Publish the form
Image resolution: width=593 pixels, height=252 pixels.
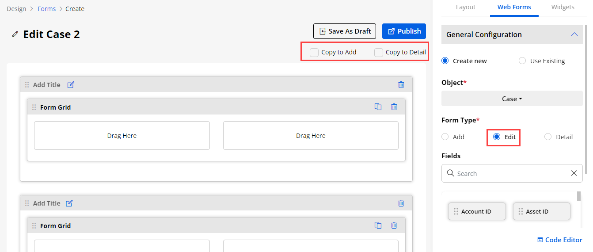[404, 31]
